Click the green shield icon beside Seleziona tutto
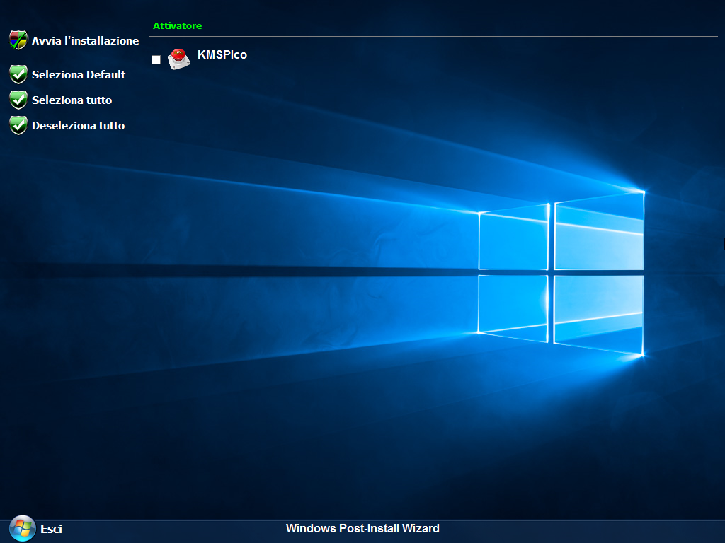This screenshot has height=543, width=725. coord(18,100)
